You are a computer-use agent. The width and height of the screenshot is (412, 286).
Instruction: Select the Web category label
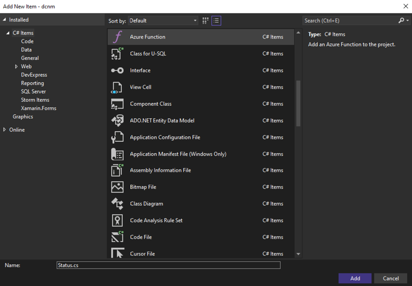pyautogui.click(x=26, y=66)
